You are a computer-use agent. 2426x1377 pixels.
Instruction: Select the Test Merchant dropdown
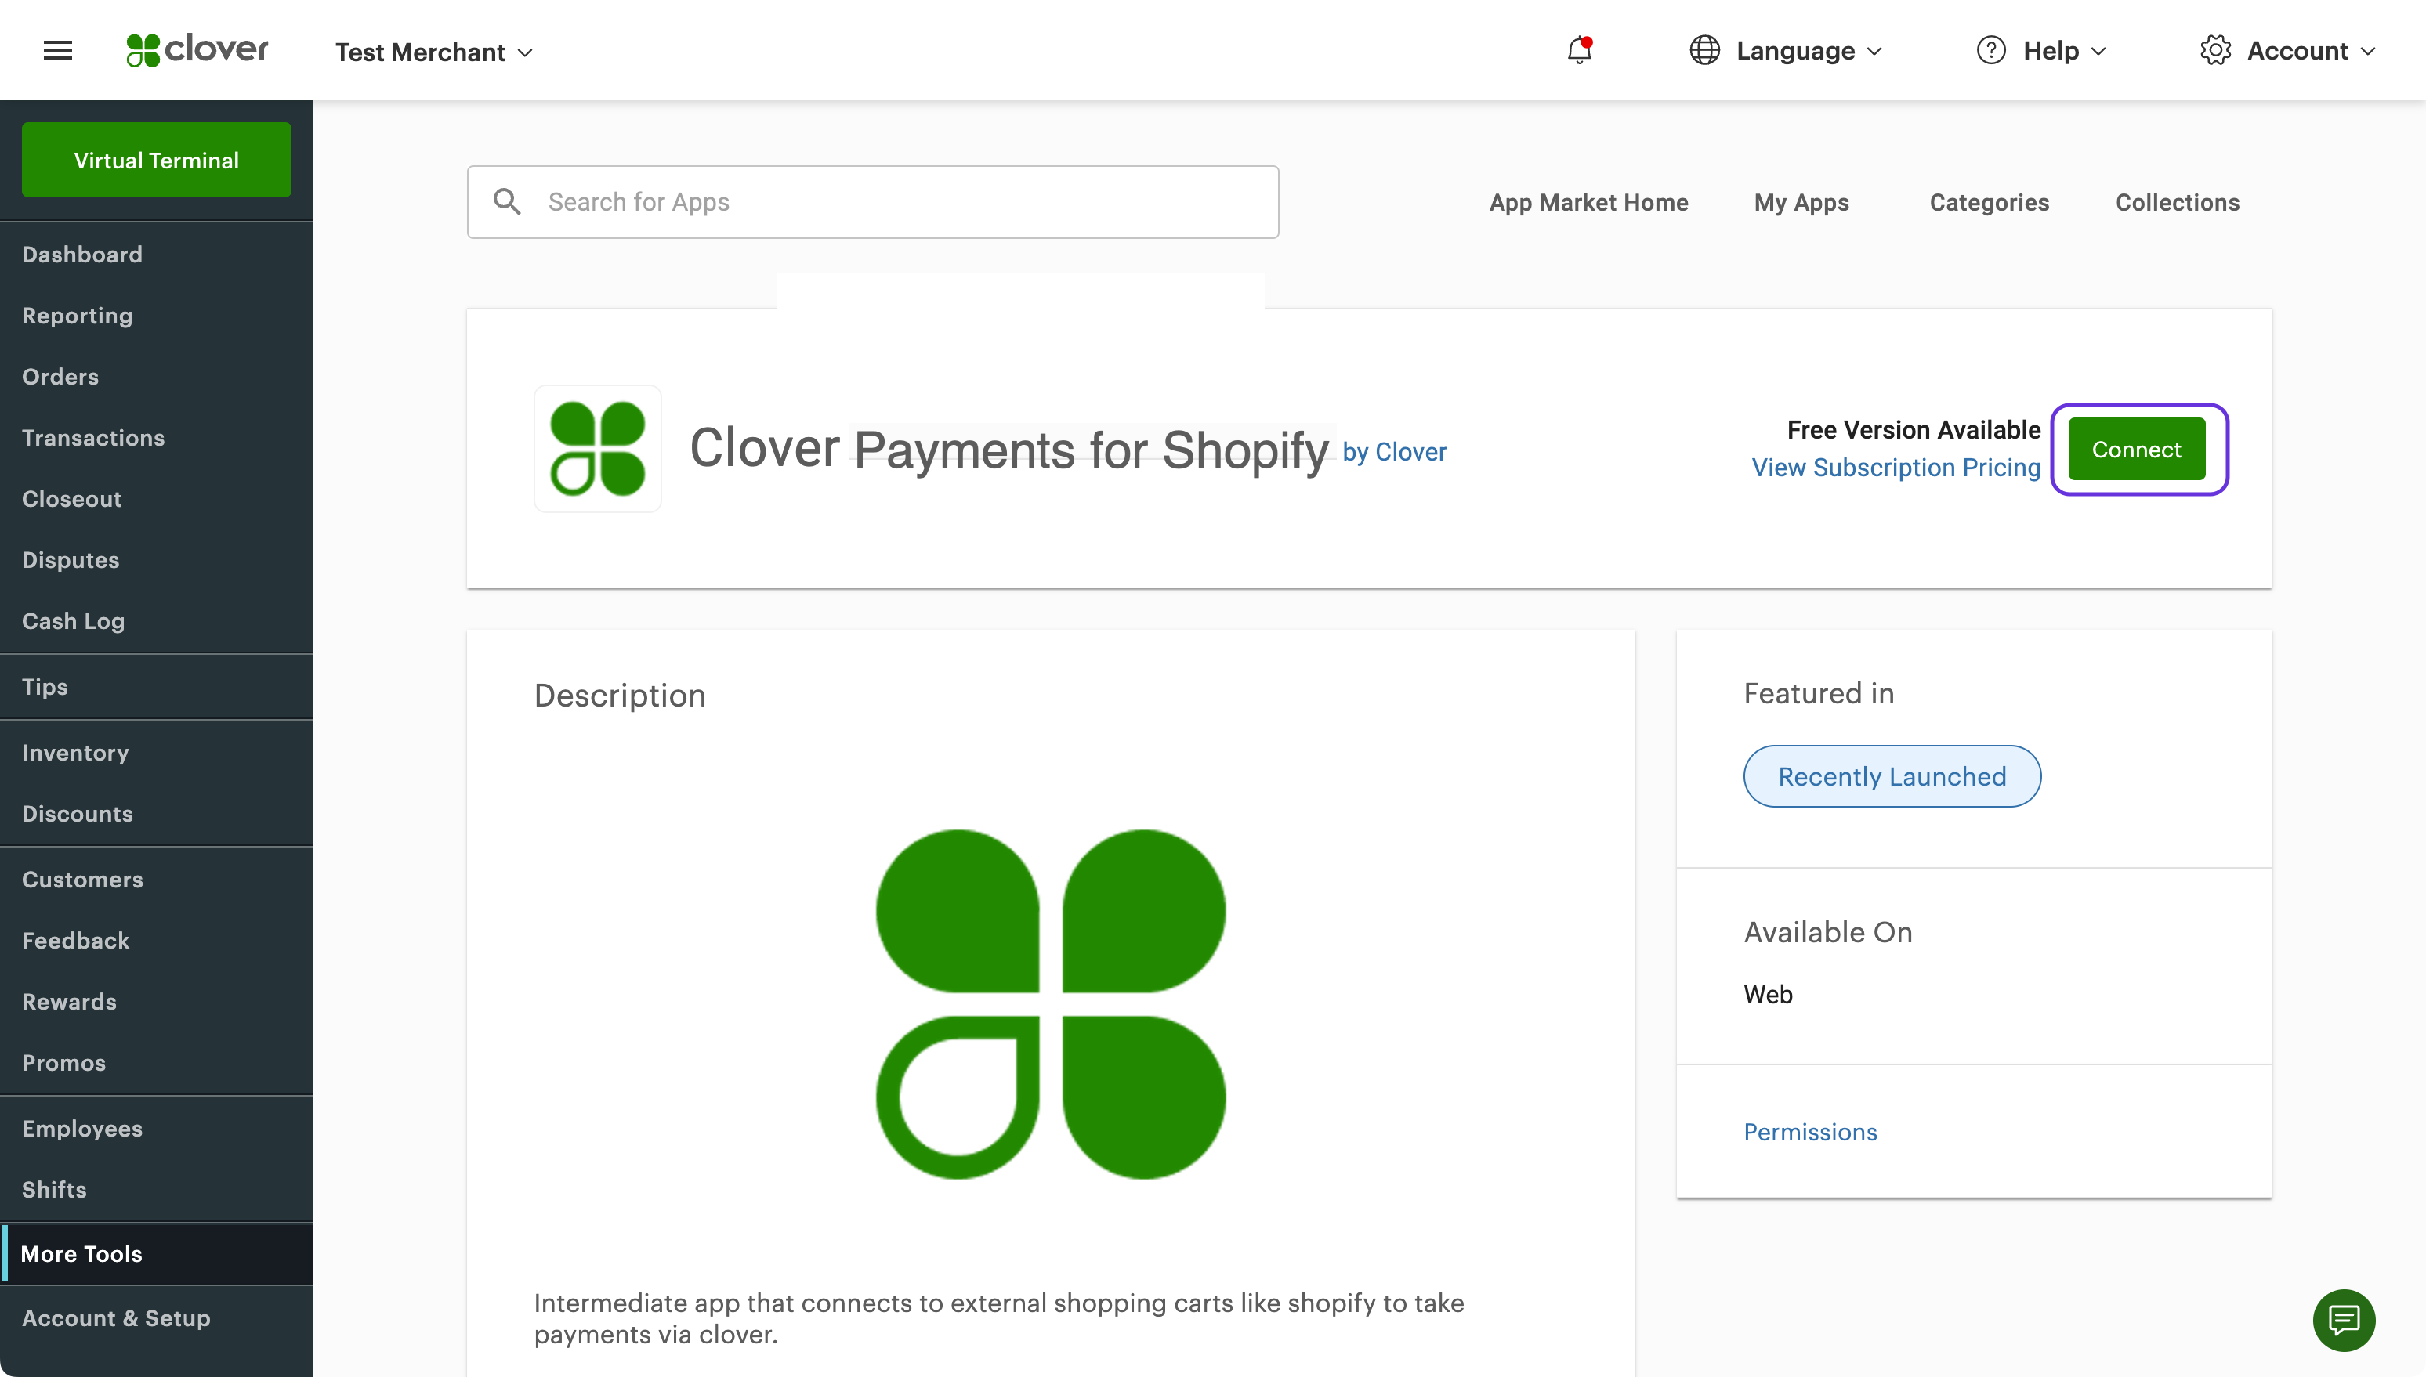point(435,50)
